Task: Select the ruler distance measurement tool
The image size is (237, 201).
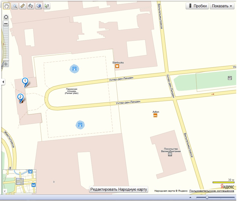Action: click(23, 6)
